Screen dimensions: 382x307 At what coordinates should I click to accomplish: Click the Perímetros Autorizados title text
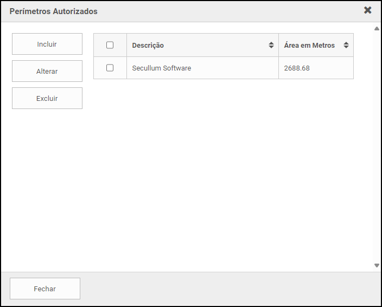coord(54,11)
